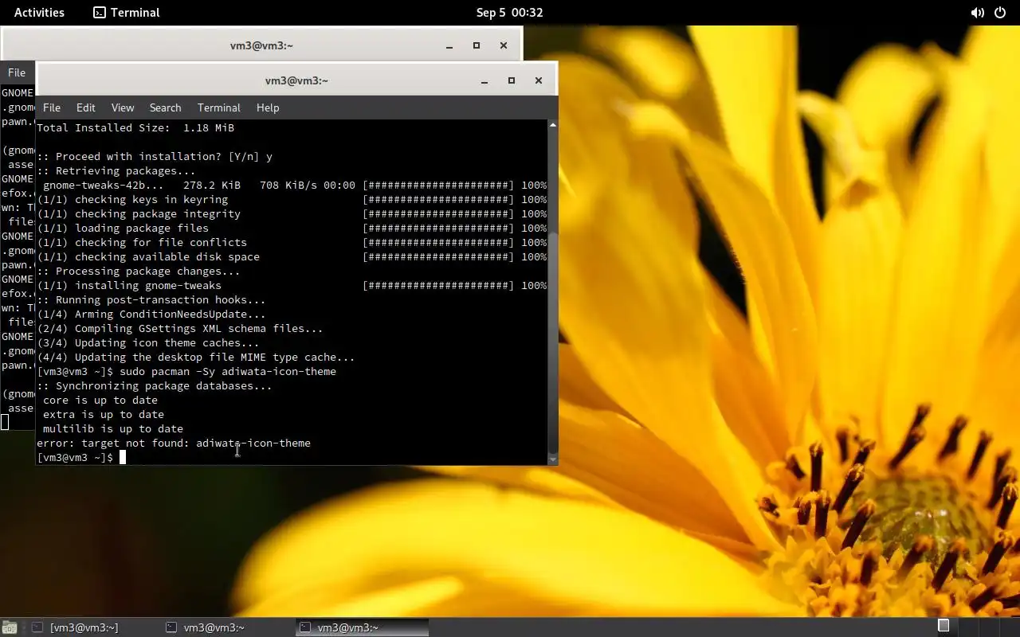Click the front terminal title vm3@vm3:~
Viewport: 1020px width, 637px height.
[296, 80]
